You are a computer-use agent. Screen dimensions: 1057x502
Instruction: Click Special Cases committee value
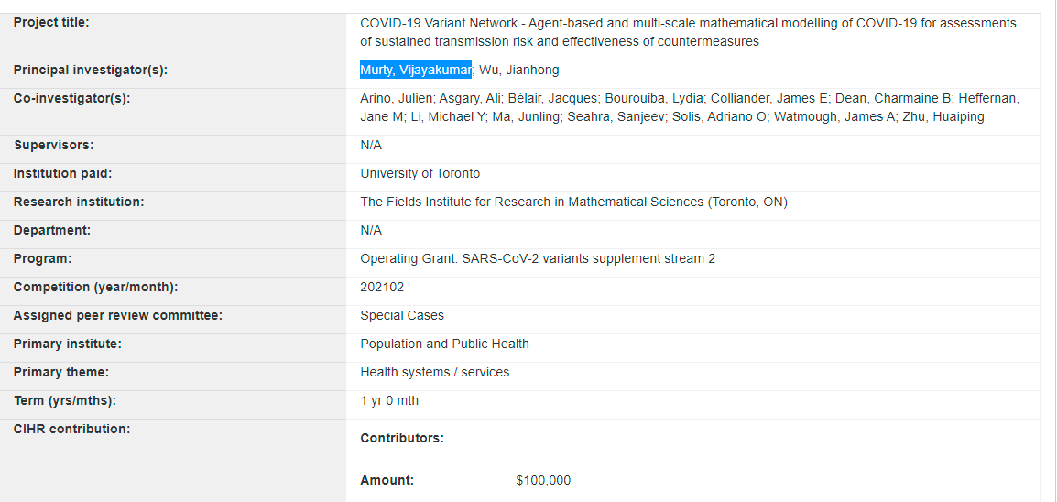click(402, 315)
